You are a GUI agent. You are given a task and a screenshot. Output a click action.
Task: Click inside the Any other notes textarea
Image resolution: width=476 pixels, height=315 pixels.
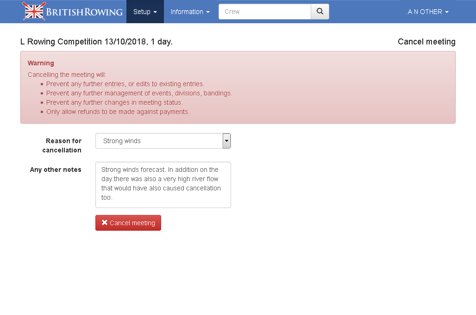(163, 184)
